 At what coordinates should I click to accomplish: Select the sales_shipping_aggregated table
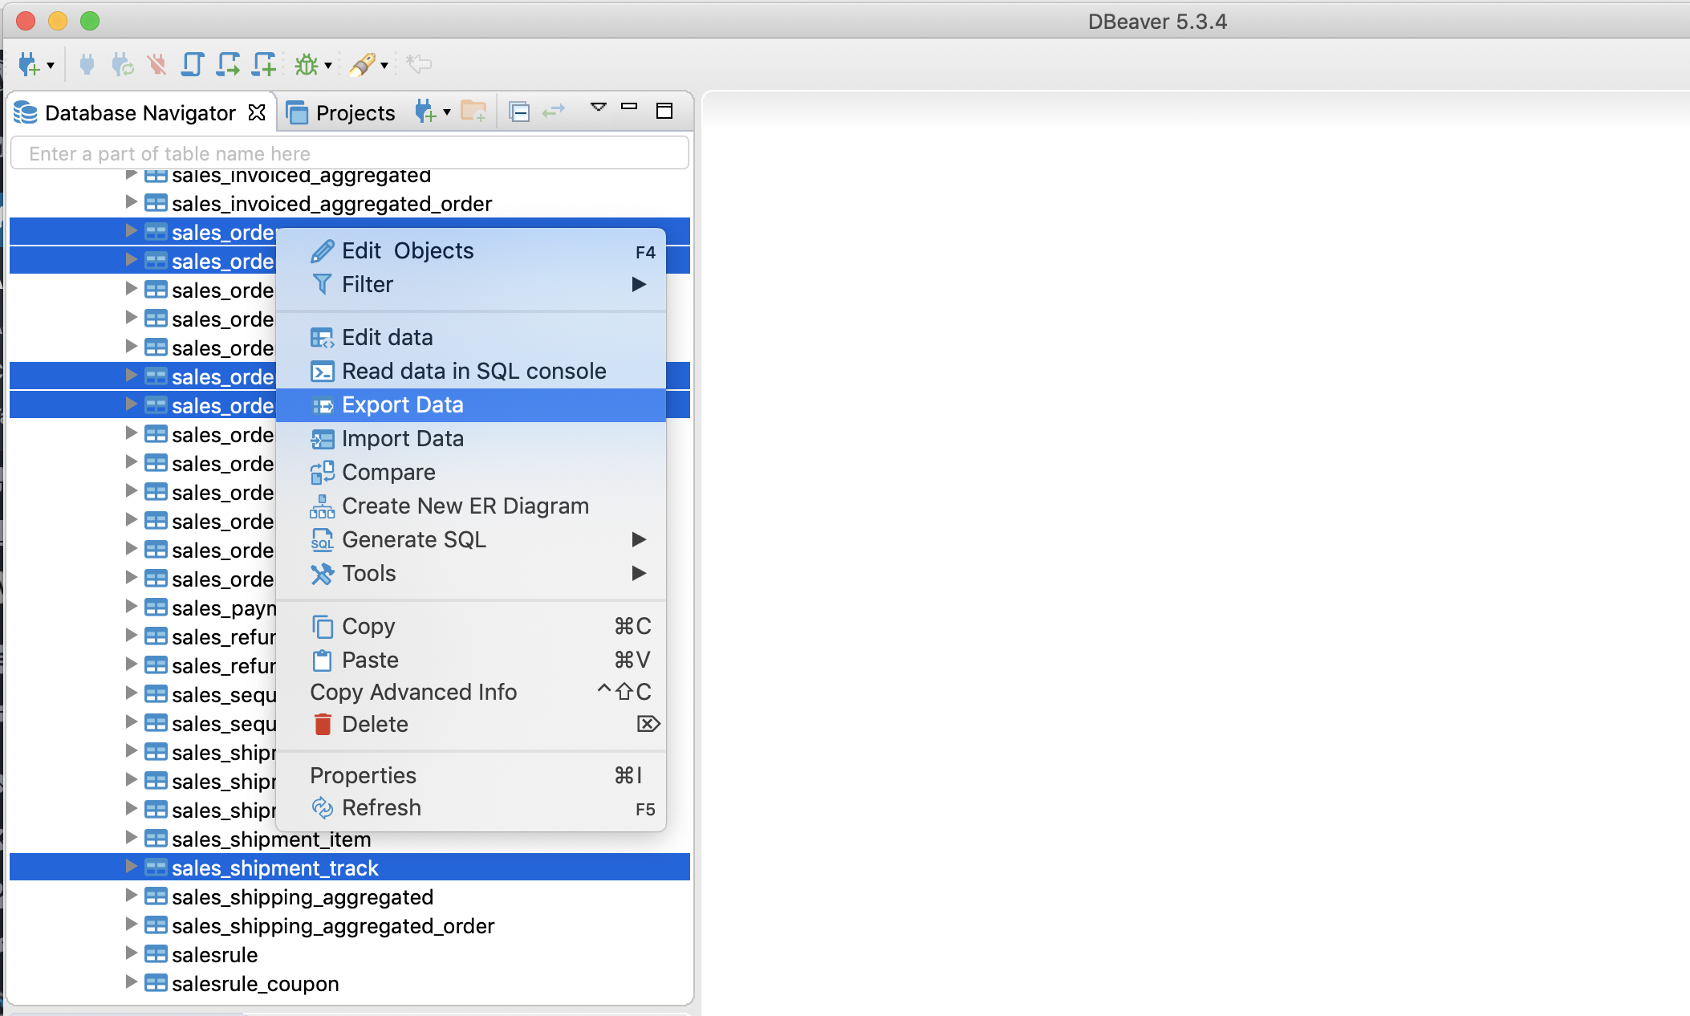302,897
